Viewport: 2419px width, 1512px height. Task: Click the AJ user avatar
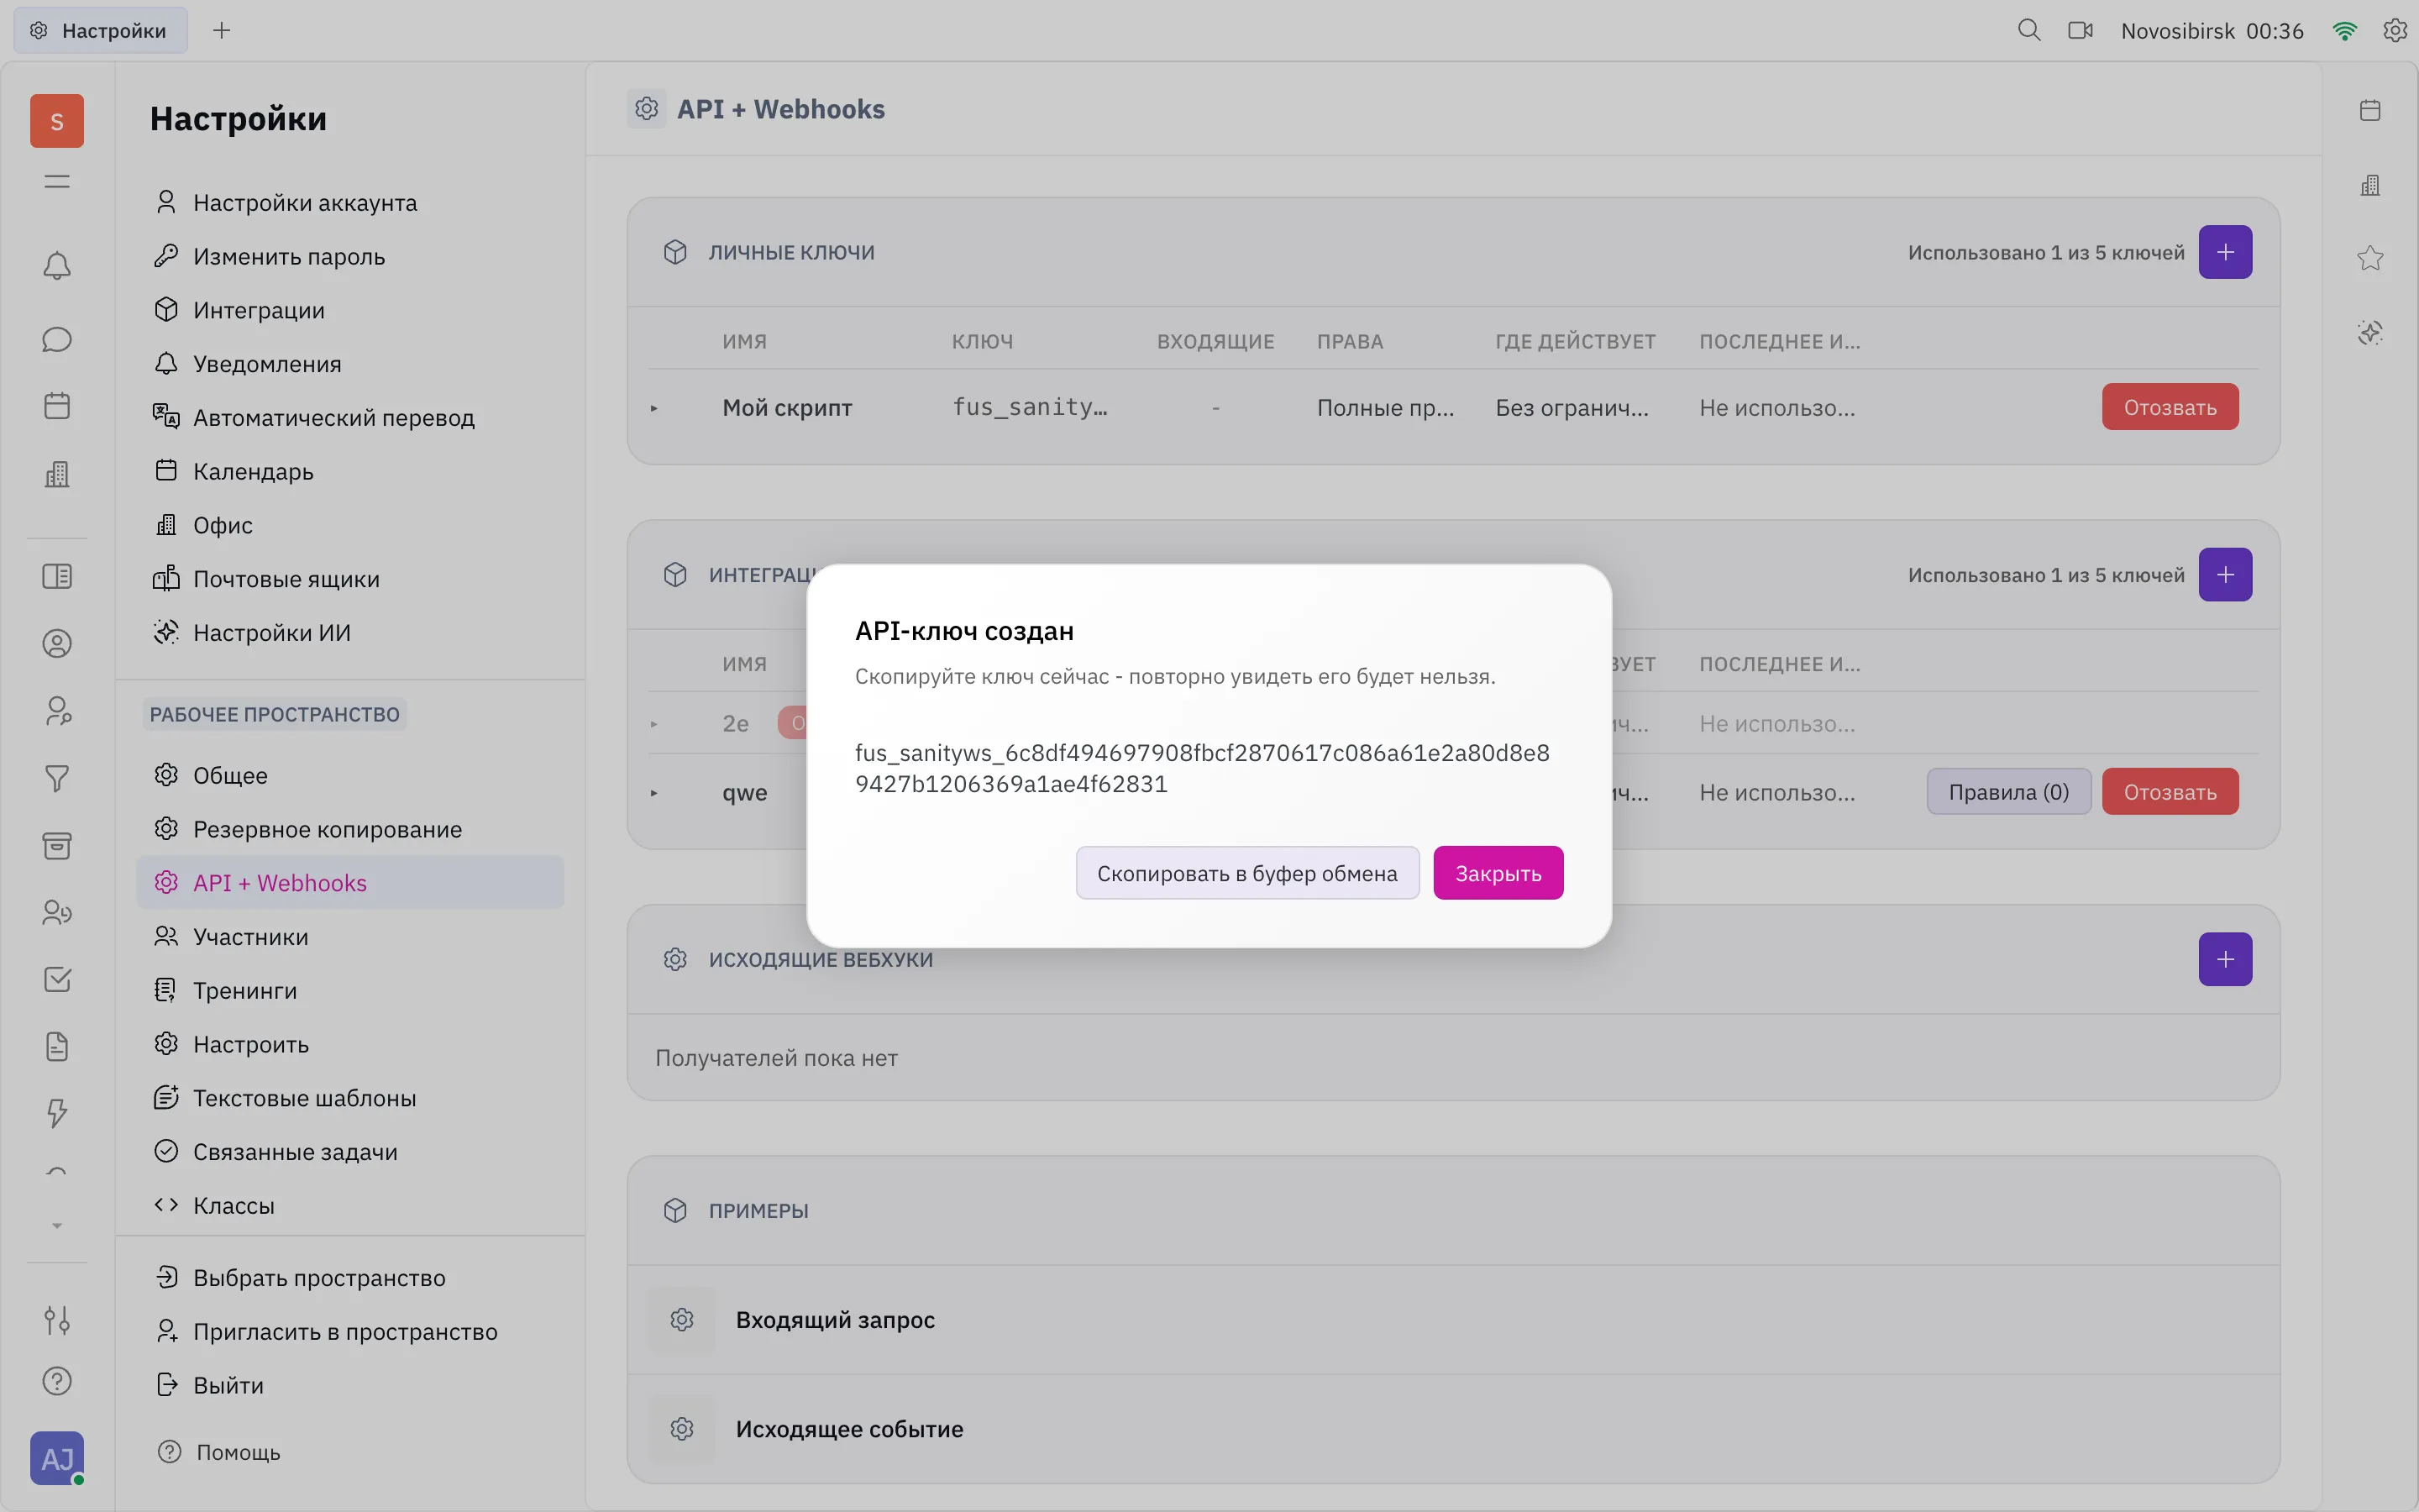[x=57, y=1459]
